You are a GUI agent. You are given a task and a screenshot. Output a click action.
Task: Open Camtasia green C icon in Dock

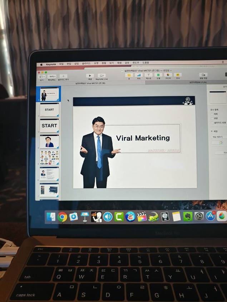pos(119,217)
